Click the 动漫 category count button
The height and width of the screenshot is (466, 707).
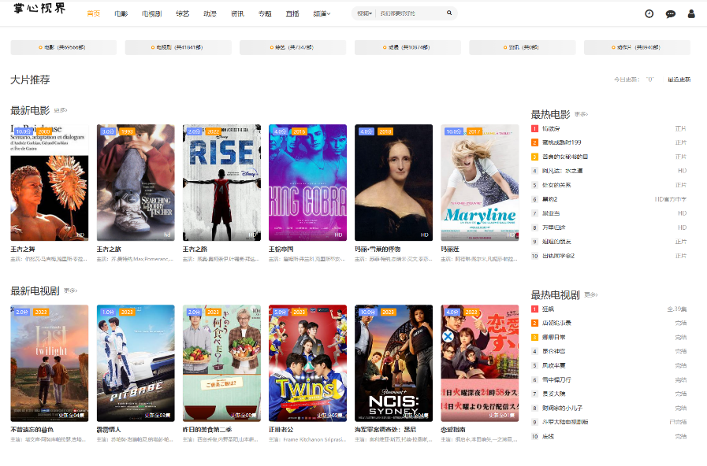[x=407, y=47]
